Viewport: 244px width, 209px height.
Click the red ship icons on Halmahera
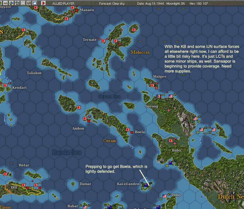point(119,44)
